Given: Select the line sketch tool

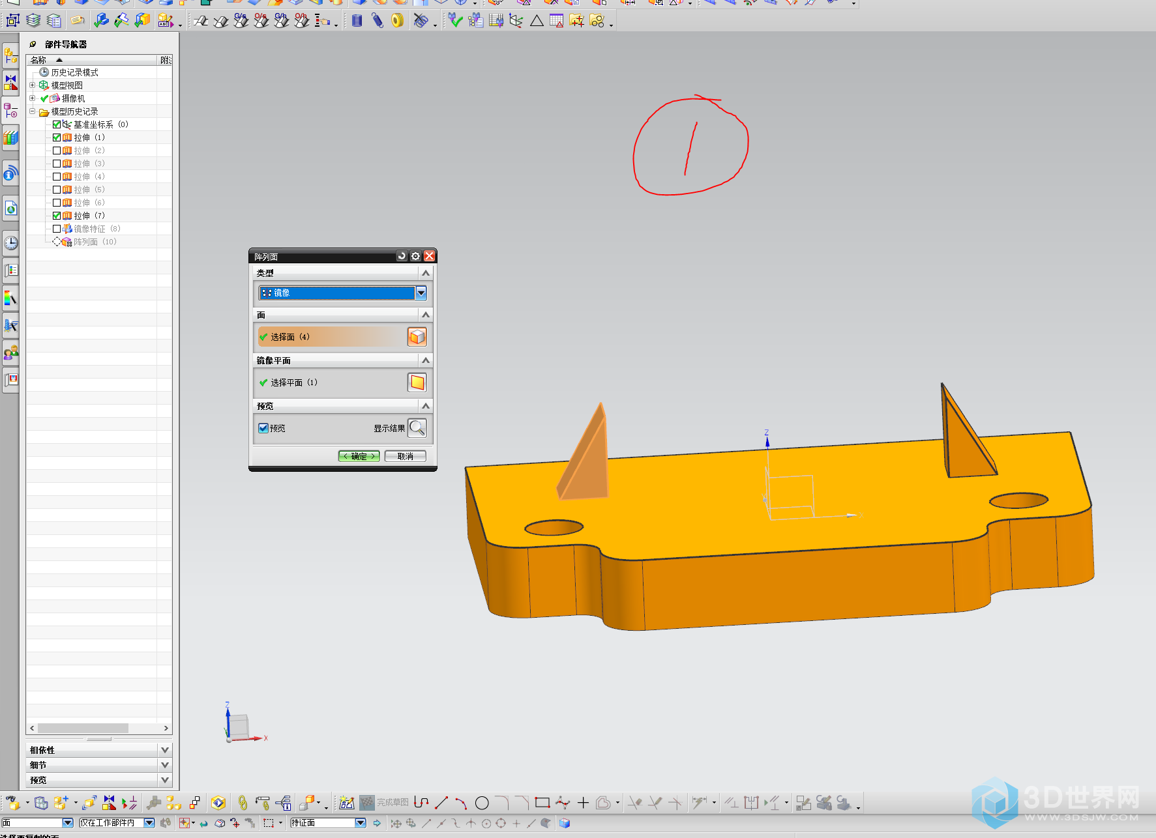Looking at the screenshot, I should pyautogui.click(x=441, y=803).
